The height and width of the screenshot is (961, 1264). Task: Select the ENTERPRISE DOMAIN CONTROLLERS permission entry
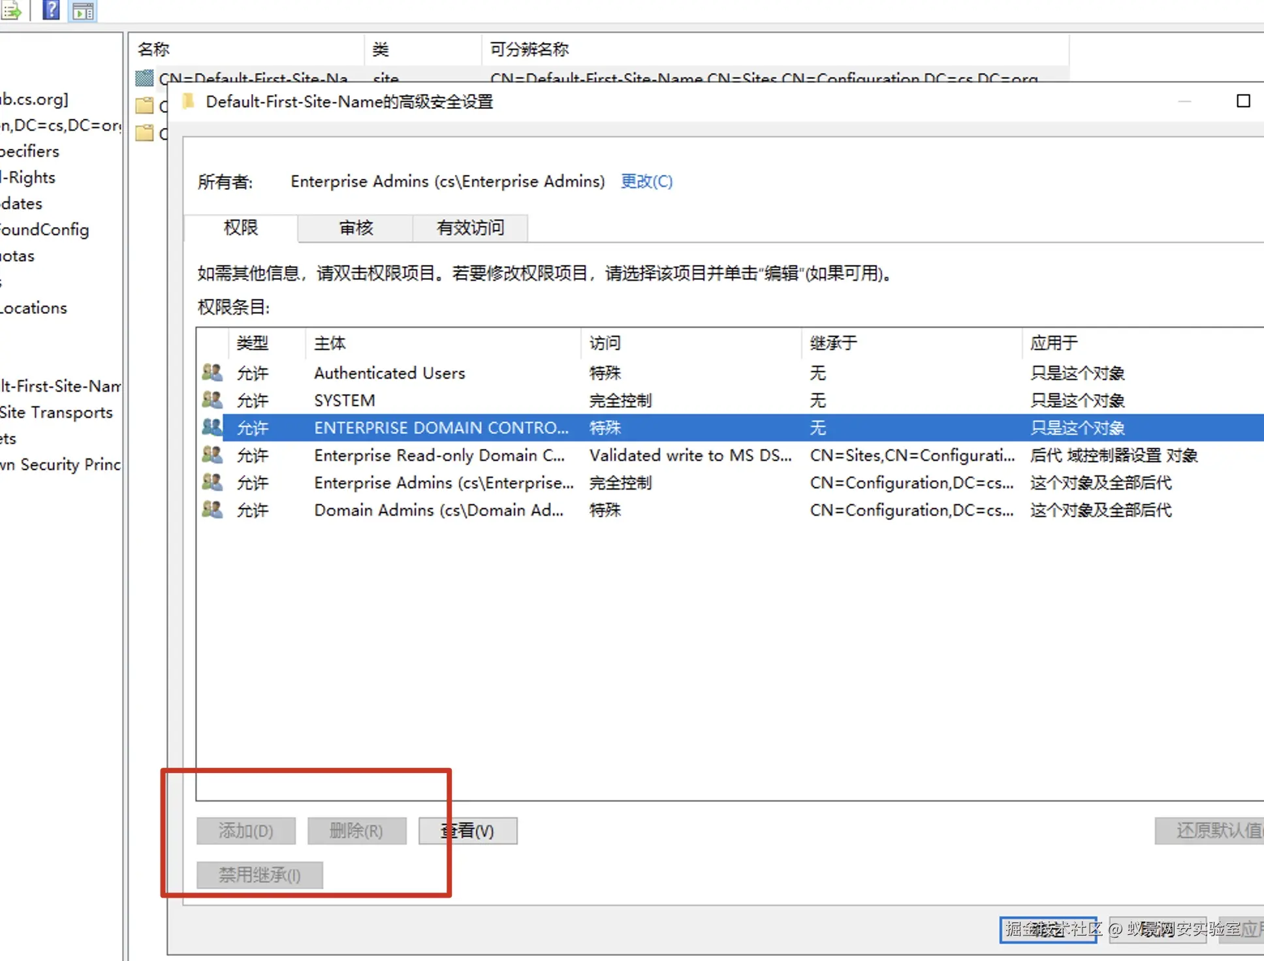click(x=441, y=428)
